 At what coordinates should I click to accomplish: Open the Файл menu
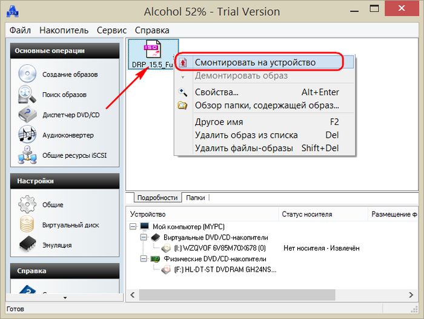tap(20, 30)
